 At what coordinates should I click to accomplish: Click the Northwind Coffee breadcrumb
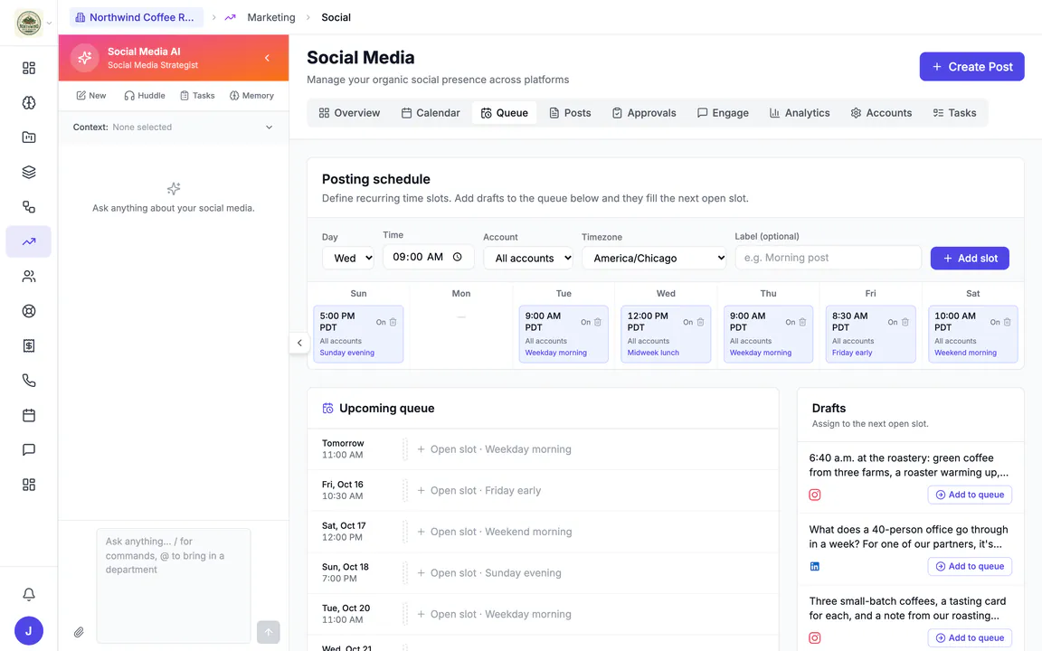137,17
